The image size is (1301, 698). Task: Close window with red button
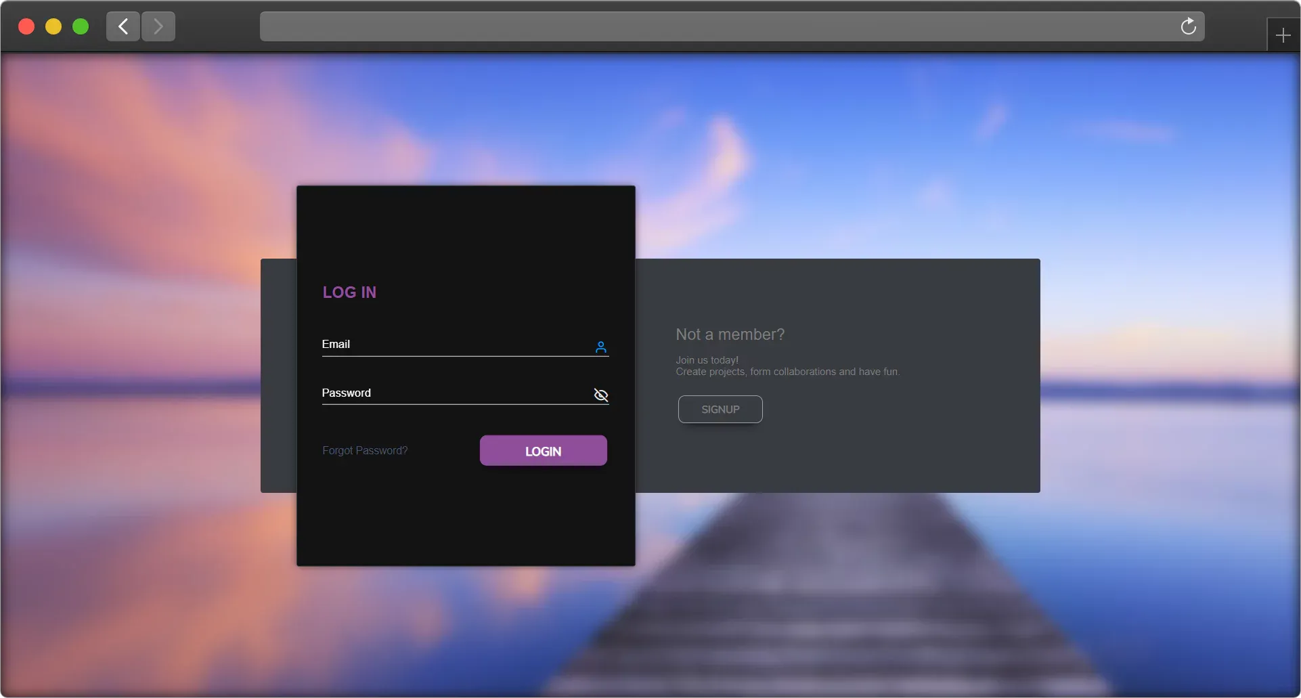point(26,26)
